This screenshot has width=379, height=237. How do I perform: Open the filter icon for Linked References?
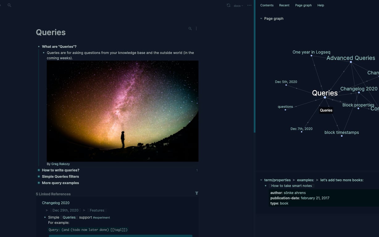click(x=197, y=193)
